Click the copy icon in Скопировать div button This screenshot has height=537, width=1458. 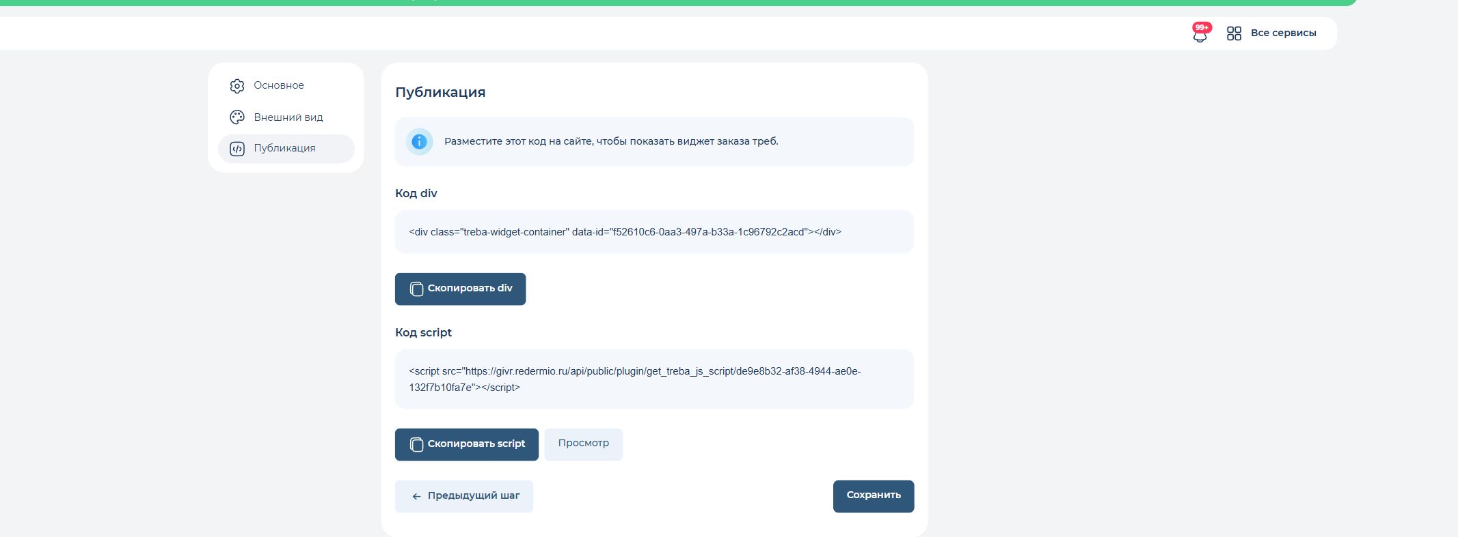[416, 289]
